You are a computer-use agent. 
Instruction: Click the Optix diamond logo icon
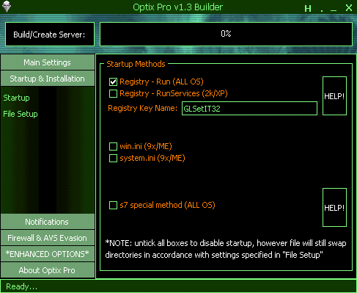click(x=7, y=7)
